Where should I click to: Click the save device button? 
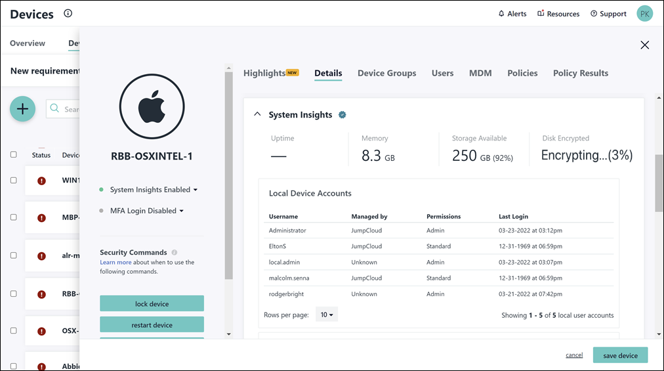click(620, 355)
